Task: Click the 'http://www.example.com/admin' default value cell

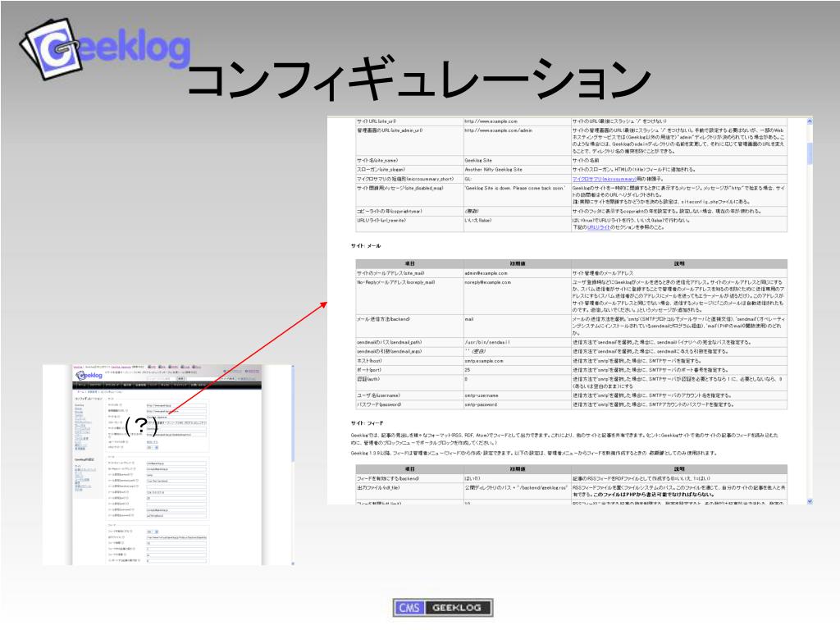Action: [x=517, y=141]
